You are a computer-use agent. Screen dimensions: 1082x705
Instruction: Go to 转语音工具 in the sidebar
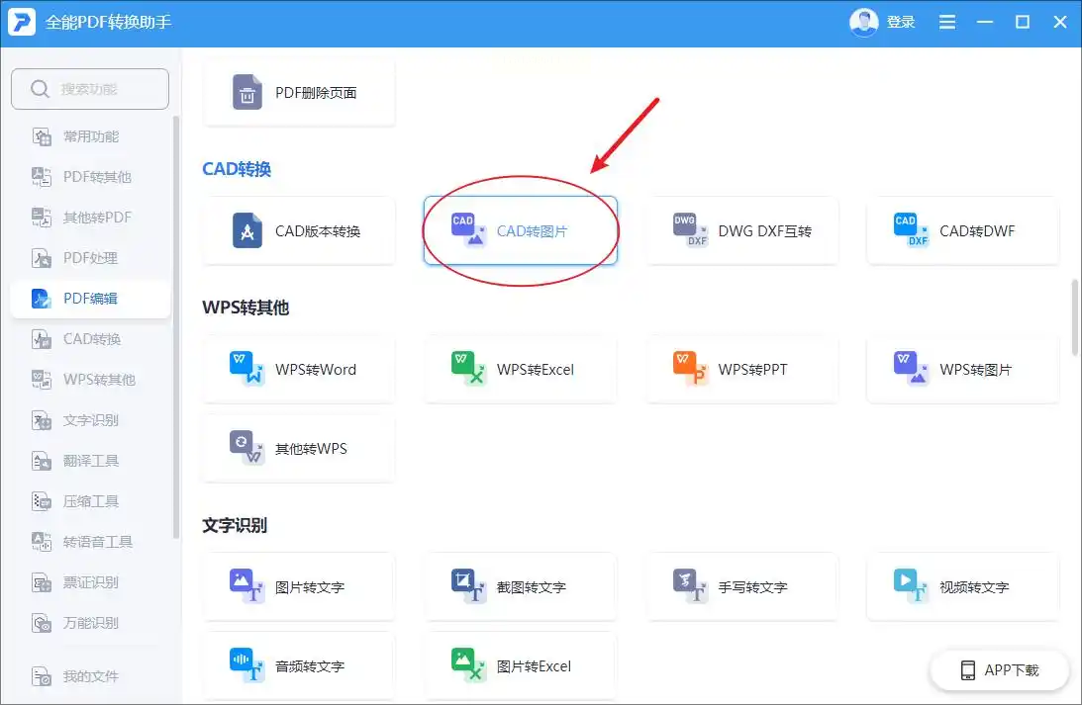click(x=90, y=542)
